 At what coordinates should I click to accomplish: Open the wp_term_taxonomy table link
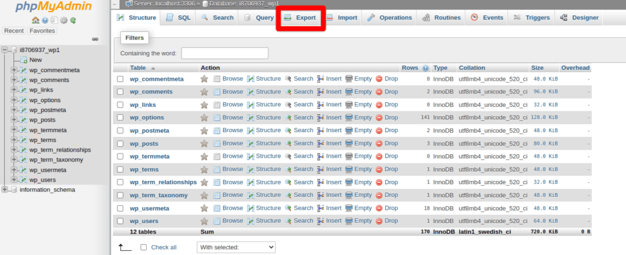click(x=158, y=196)
